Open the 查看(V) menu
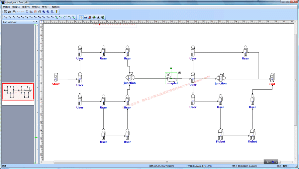Viewport: 299px width, 169px height. (26, 7)
